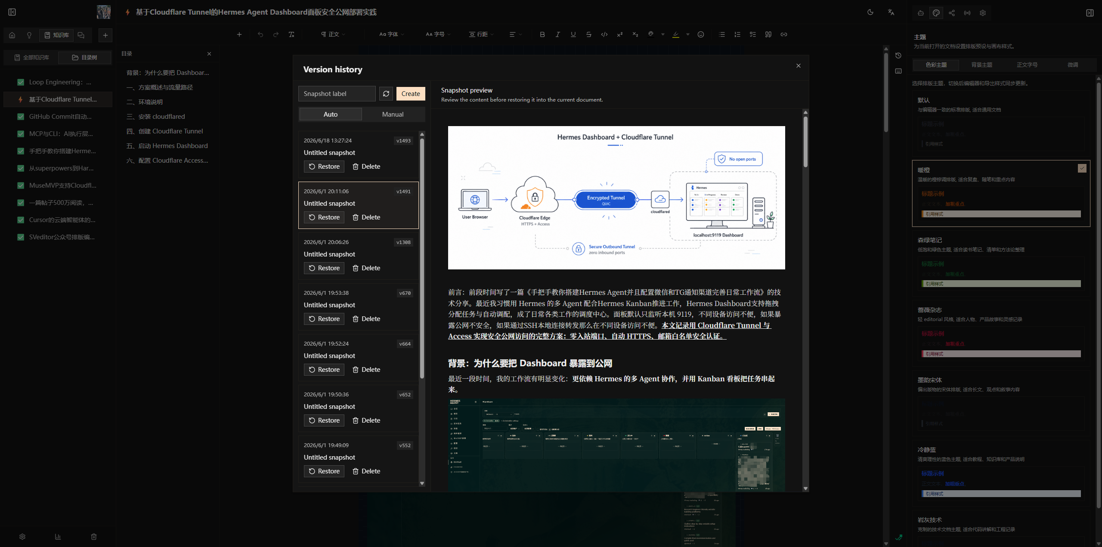Screen dimensions: 1102x547
Task: Open the 正文 paragraph style dropdown
Action: coord(333,34)
